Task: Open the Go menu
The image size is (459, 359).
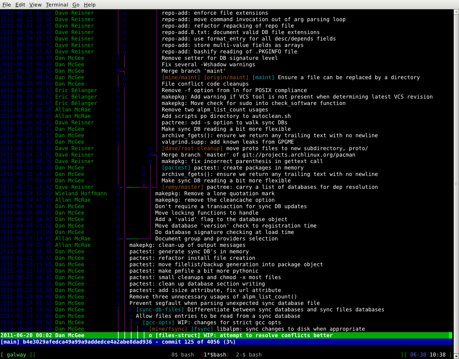Action: [x=76, y=5]
